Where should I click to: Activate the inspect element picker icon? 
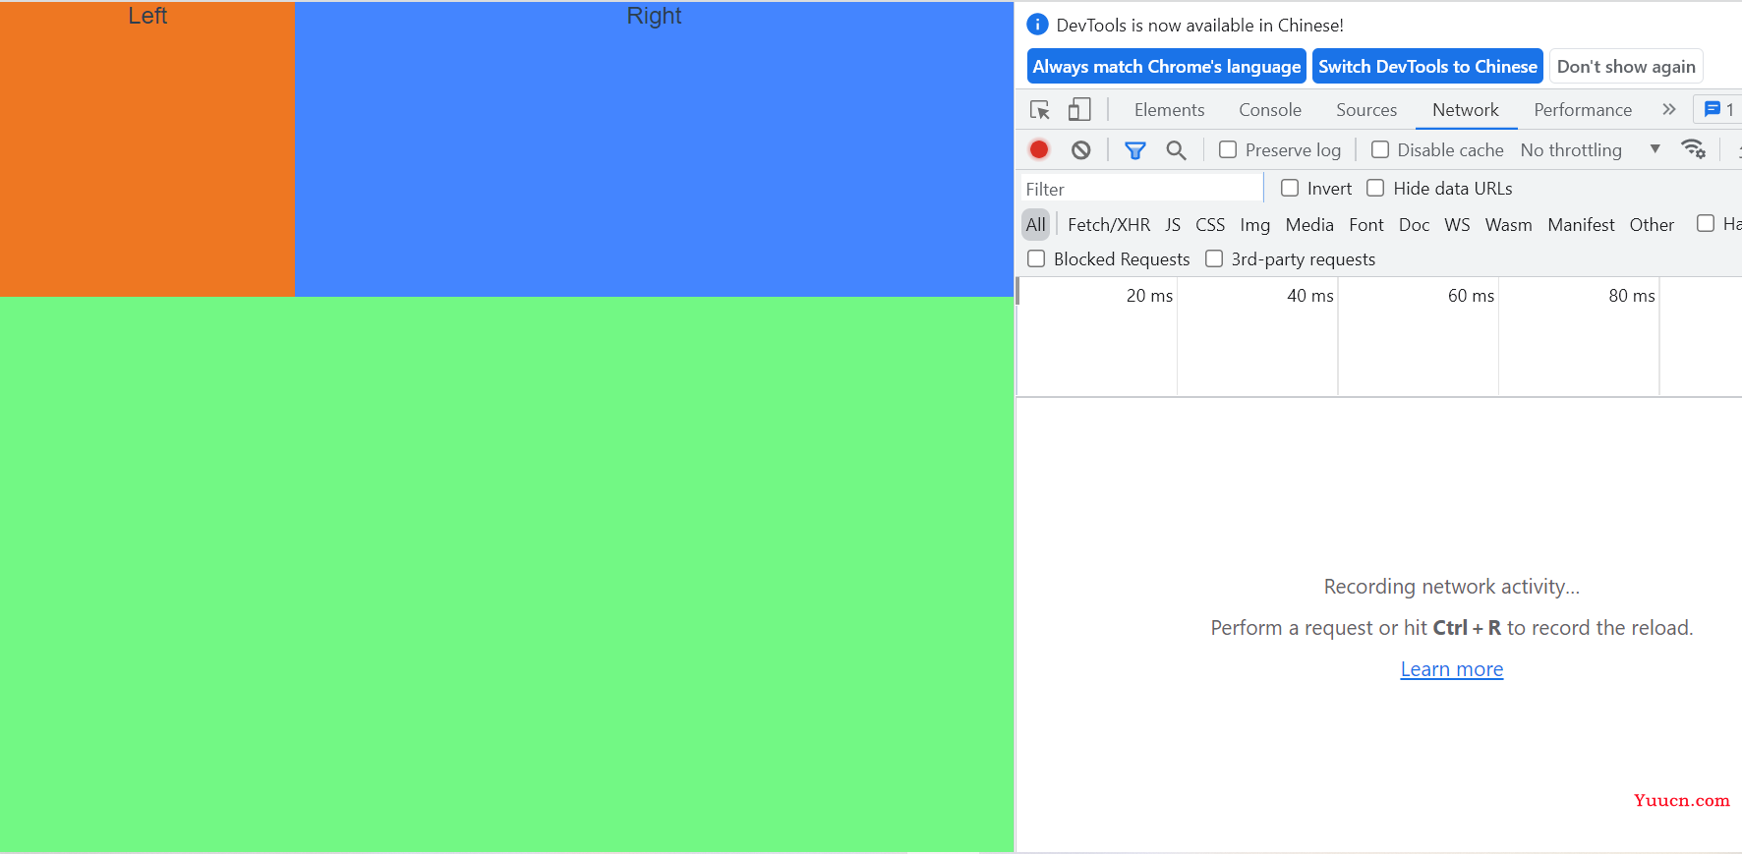[1040, 110]
